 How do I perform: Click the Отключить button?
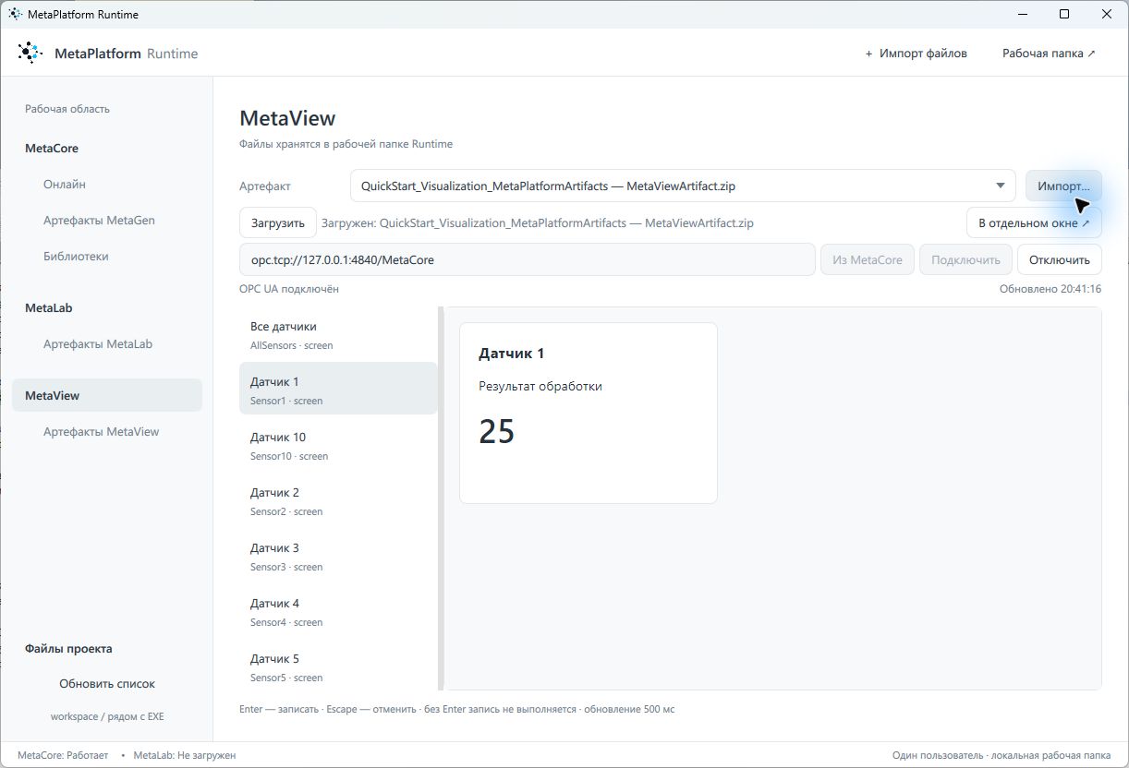(1060, 259)
